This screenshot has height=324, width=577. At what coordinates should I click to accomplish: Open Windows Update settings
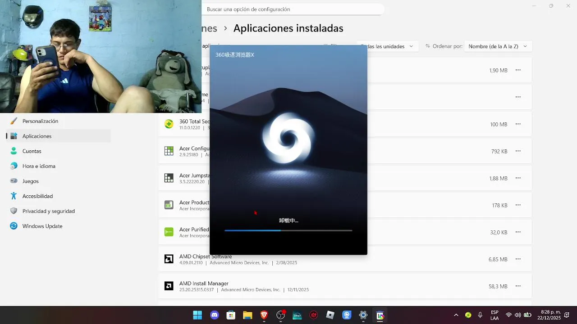click(59, 226)
